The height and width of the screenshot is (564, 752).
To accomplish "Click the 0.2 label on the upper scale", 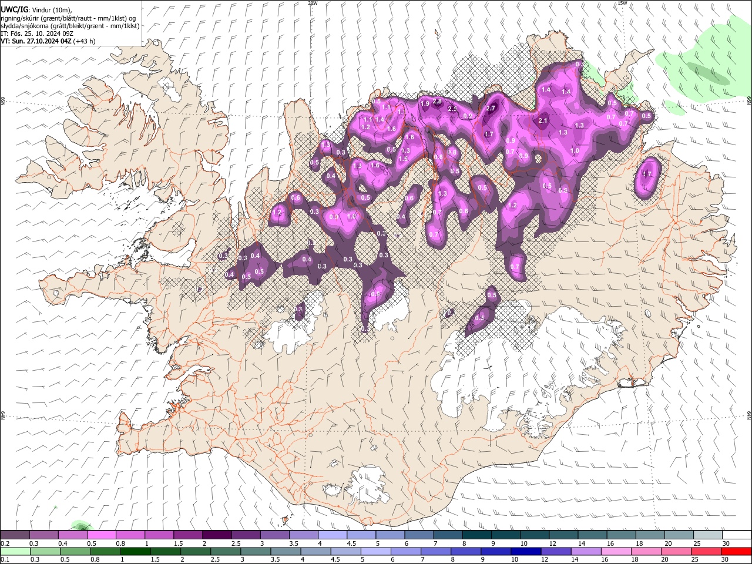I will (x=5, y=543).
